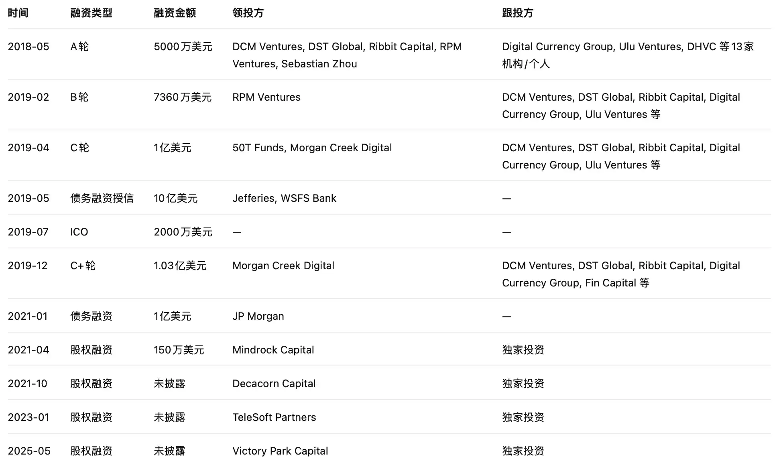Select the Mindrock Capital cell
The height and width of the screenshot is (471, 781).
273,350
